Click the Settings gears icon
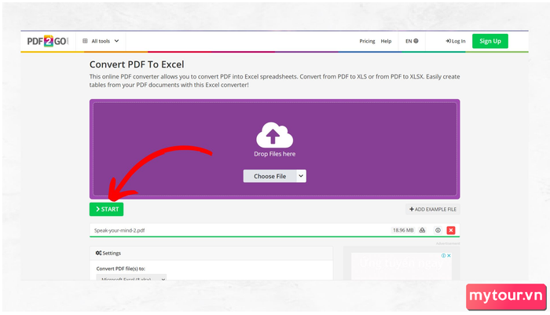Screen dimensions: 550x315 (98, 253)
